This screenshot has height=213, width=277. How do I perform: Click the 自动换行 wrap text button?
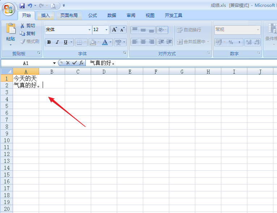[x=189, y=30]
